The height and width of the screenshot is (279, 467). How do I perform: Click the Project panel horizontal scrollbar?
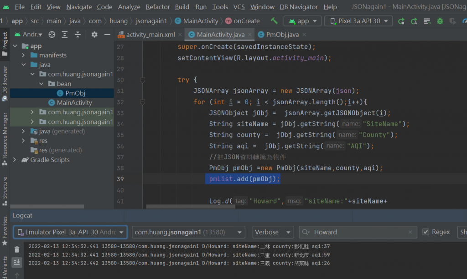click(x=47, y=207)
